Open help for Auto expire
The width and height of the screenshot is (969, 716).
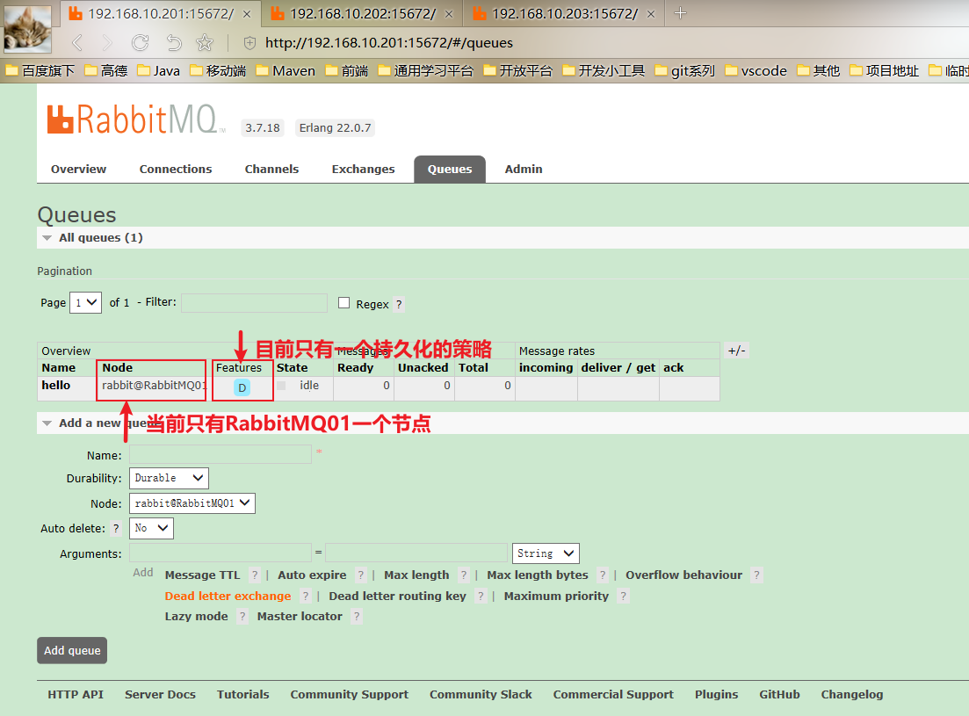361,575
